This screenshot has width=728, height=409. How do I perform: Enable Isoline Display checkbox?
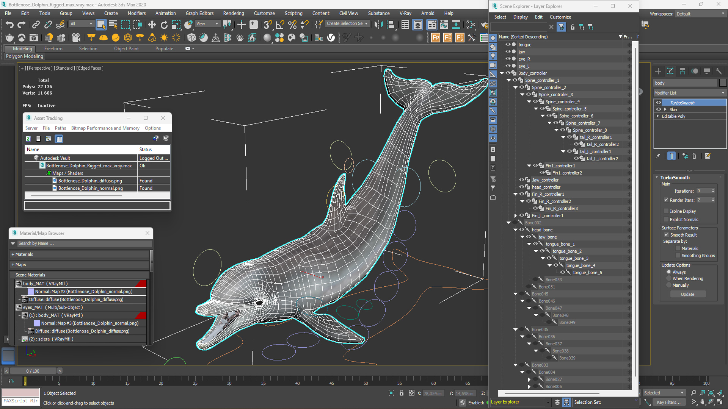coord(666,211)
